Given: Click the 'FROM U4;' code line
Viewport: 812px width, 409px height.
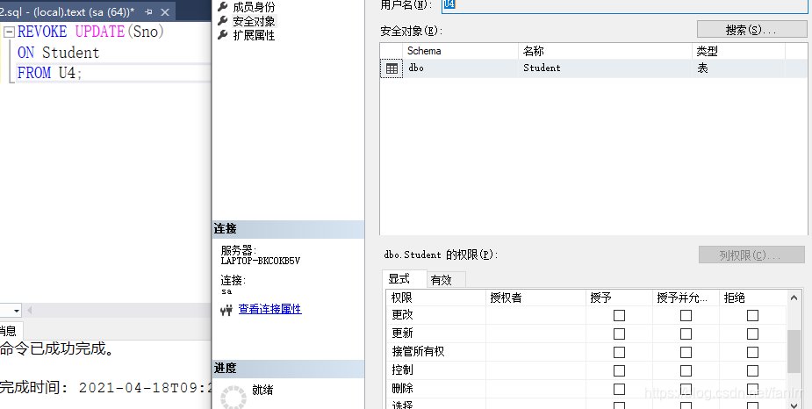Looking at the screenshot, I should click(x=50, y=73).
